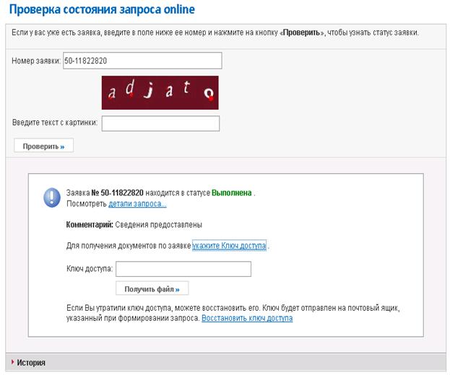This screenshot has height=375, width=450.
Task: Click the Введите текст с картинки label
Action: [55, 124]
